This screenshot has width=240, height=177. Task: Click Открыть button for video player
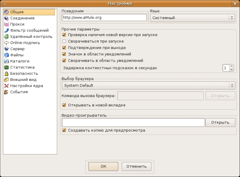click(x=220, y=122)
